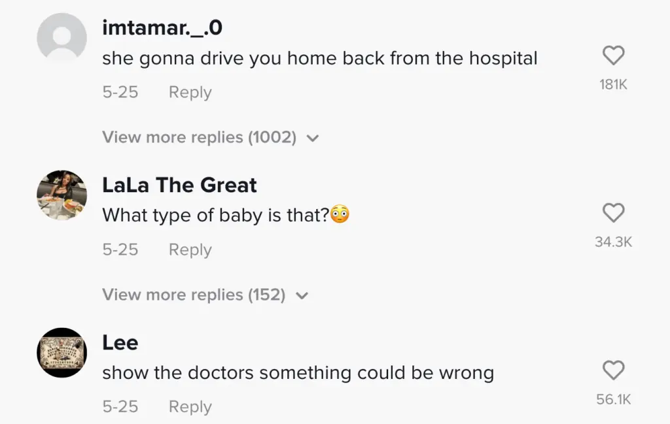
Task: Tap the heart on LaLa The Great's comment
Action: (613, 213)
